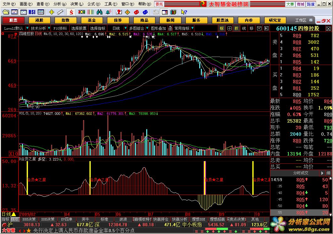The image size is (333, 234).
Task: Click the X10 volume scale label
Action: pos(13,154)
